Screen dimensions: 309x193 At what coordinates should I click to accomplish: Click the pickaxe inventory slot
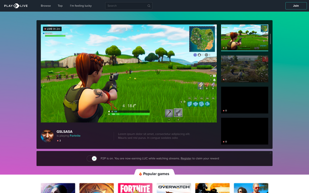coord(169,113)
